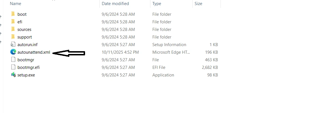The image size is (327, 113).
Task: Click the Type column header
Action: point(157,4)
